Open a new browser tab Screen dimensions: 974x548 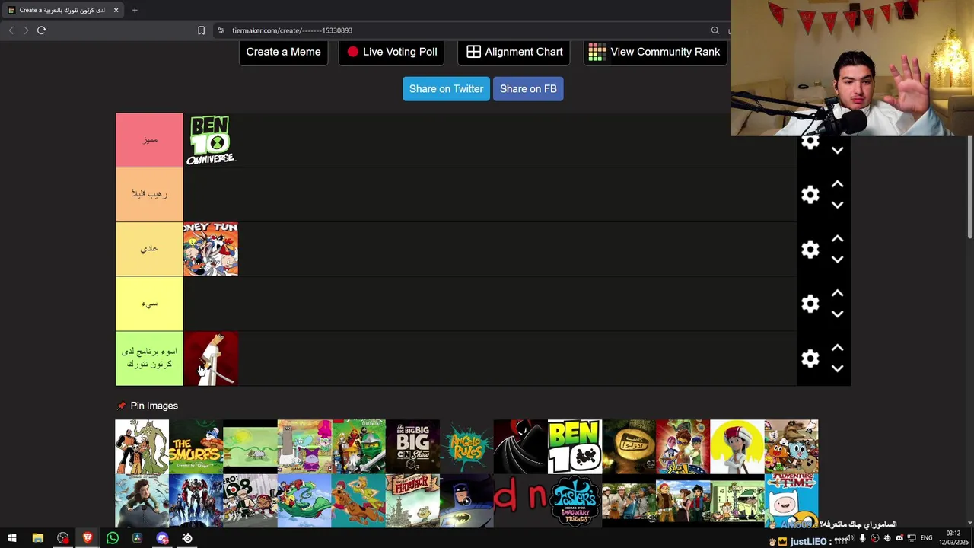135,10
